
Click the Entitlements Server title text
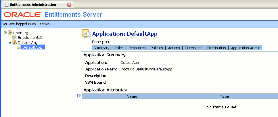pyautogui.click(x=73, y=15)
